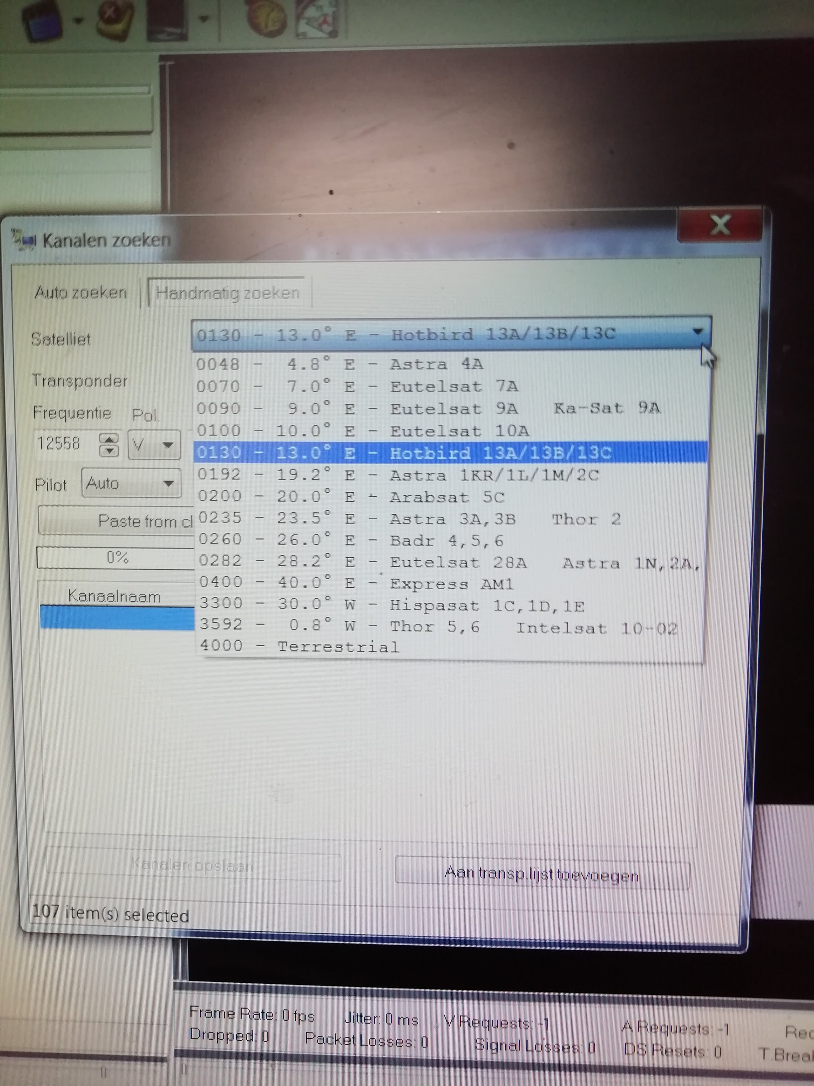The image size is (814, 1086).
Task: Click 'Packet Losses: 0' in main window status
Action: [x=367, y=1040]
